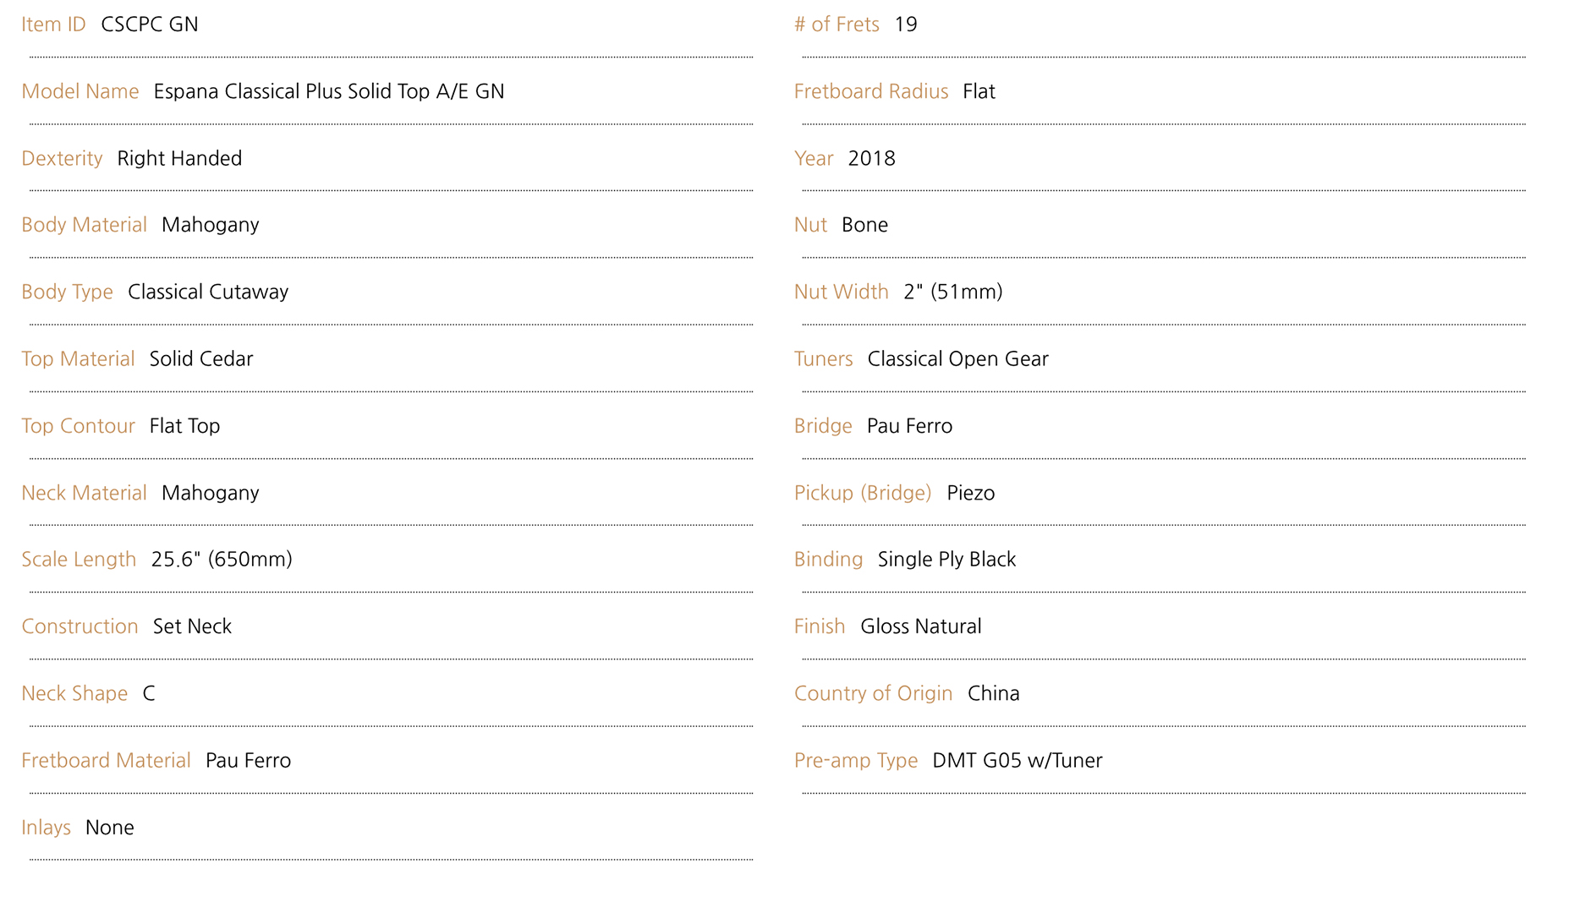Select the Scale Length 25.6" value

click(x=222, y=560)
